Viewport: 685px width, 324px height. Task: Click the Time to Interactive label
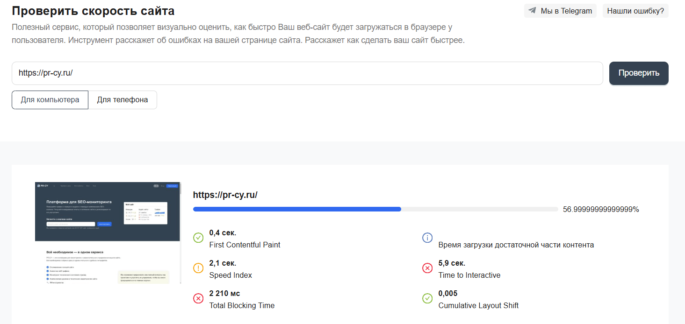click(x=469, y=275)
